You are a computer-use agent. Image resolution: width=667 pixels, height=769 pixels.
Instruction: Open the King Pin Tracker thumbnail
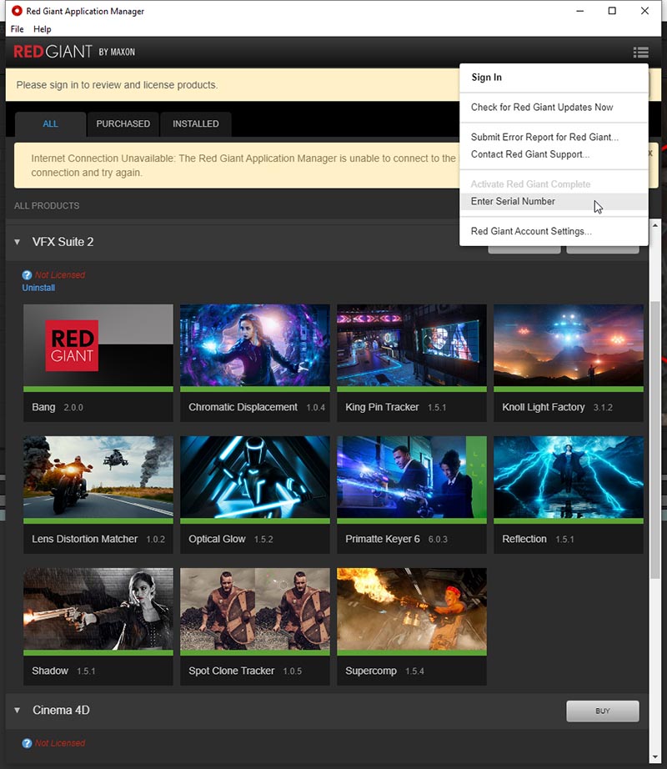click(x=412, y=345)
